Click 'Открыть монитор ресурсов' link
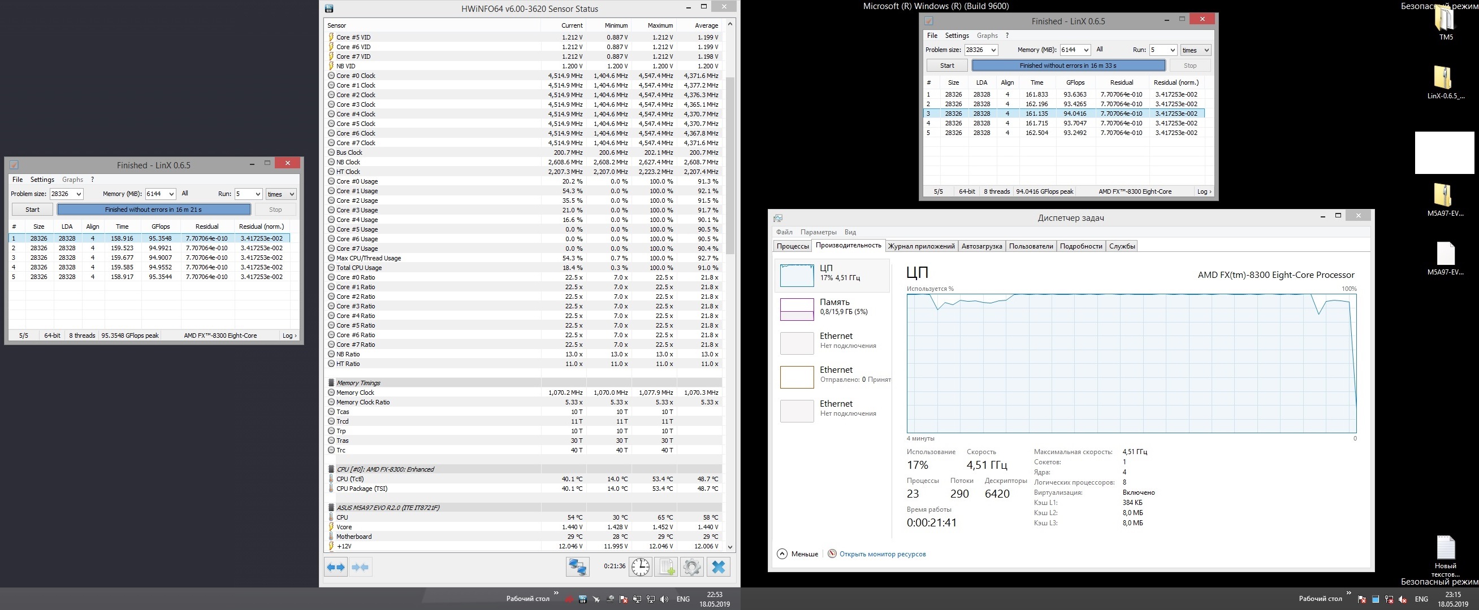The width and height of the screenshot is (1479, 610). 882,554
